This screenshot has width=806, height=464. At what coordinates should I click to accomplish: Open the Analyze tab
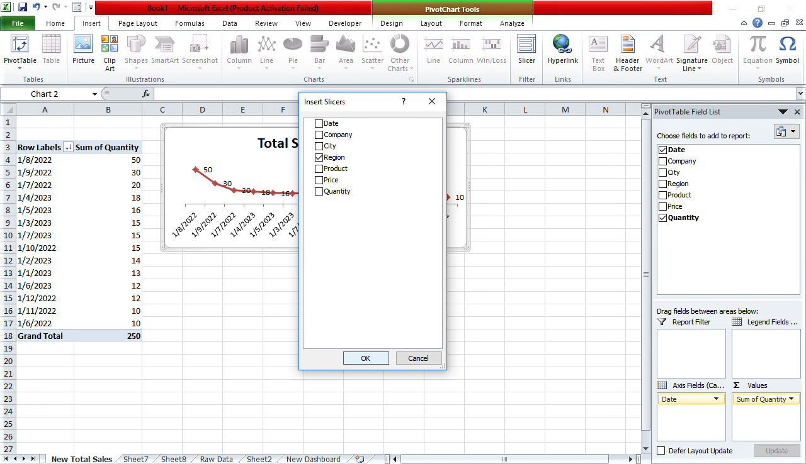click(x=512, y=23)
